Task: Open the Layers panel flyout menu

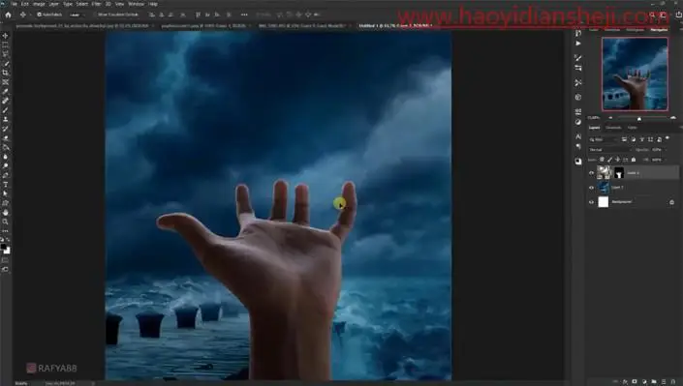Action: (680, 128)
